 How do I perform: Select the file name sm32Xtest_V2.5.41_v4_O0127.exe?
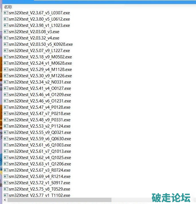pyautogui.click(x=40, y=88)
